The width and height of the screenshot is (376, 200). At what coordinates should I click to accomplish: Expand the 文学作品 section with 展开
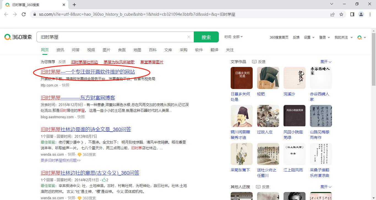coord(326,62)
